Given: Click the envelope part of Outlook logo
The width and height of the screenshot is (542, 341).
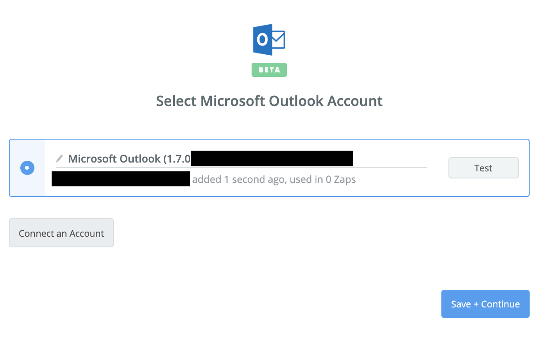Looking at the screenshot, I should click(279, 40).
